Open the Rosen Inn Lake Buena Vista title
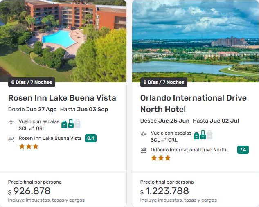The width and height of the screenshot is (259, 207). point(62,98)
